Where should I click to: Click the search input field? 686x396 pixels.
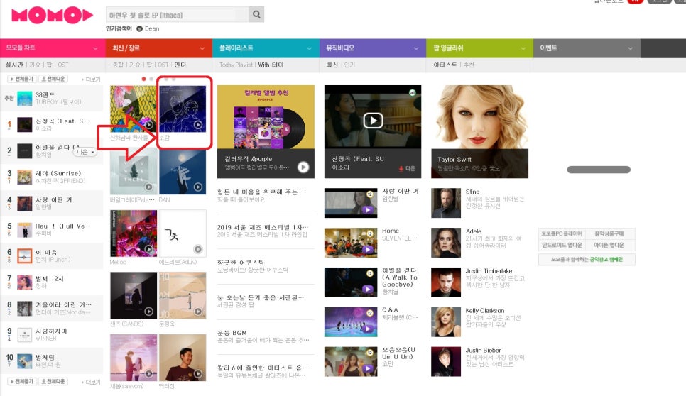click(x=177, y=15)
